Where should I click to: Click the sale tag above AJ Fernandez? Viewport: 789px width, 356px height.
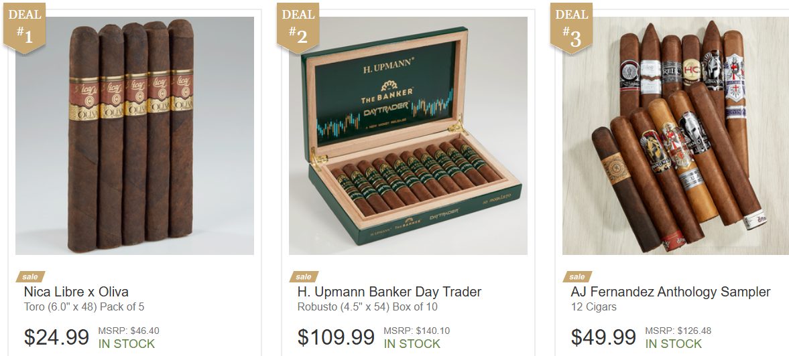click(x=577, y=276)
